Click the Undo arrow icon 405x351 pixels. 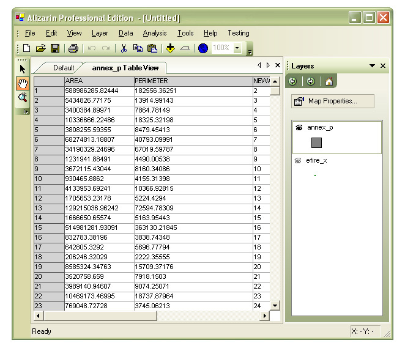92,48
